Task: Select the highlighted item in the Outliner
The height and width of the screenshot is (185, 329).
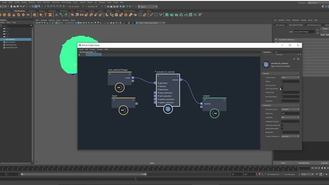Action: pos(16,40)
